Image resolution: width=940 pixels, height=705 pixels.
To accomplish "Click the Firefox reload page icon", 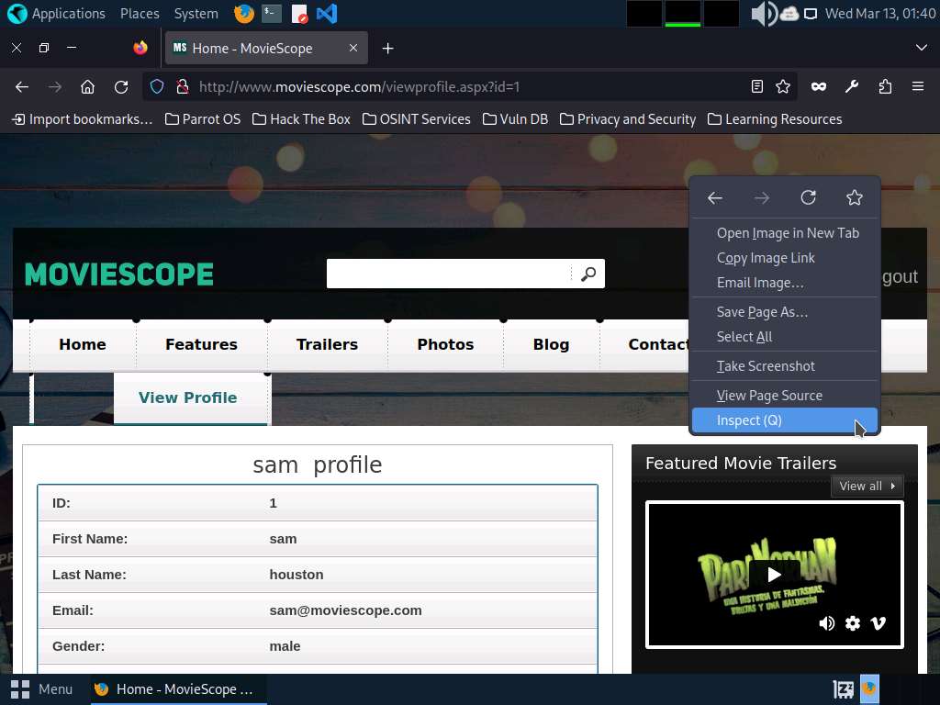I will (x=121, y=86).
